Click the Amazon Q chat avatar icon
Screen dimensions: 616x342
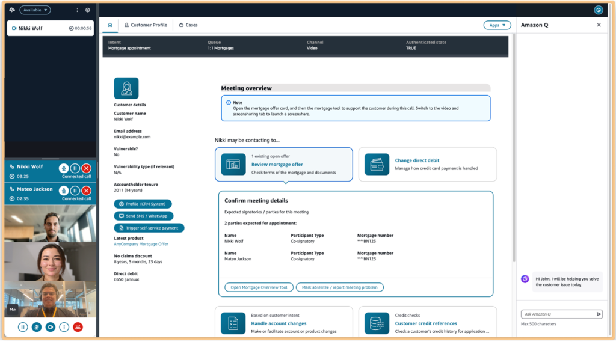[525, 279]
